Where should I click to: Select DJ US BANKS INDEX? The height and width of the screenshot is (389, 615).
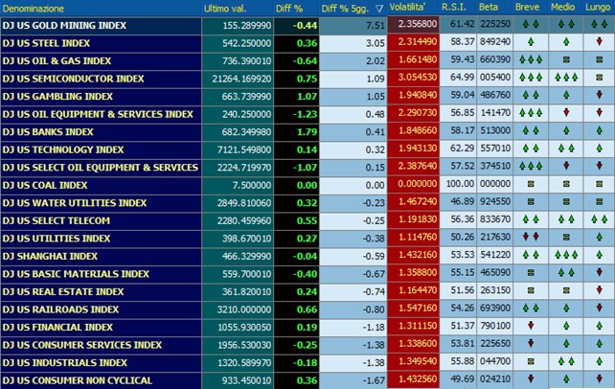48,132
